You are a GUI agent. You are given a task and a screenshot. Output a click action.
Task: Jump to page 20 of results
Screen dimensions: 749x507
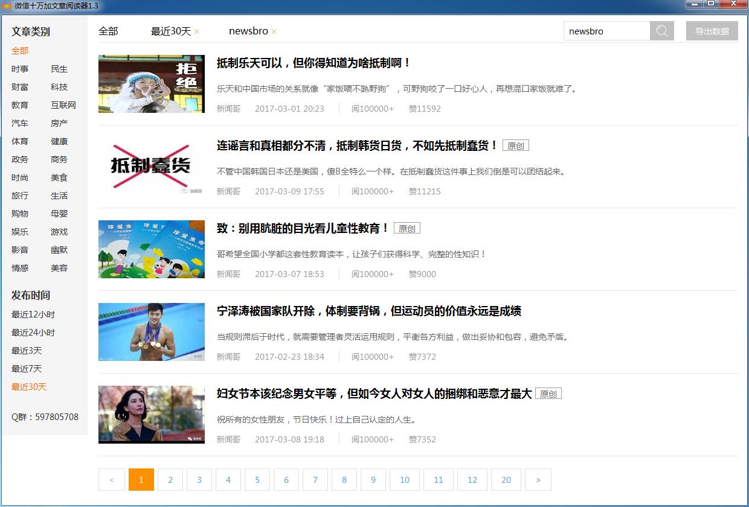[506, 479]
